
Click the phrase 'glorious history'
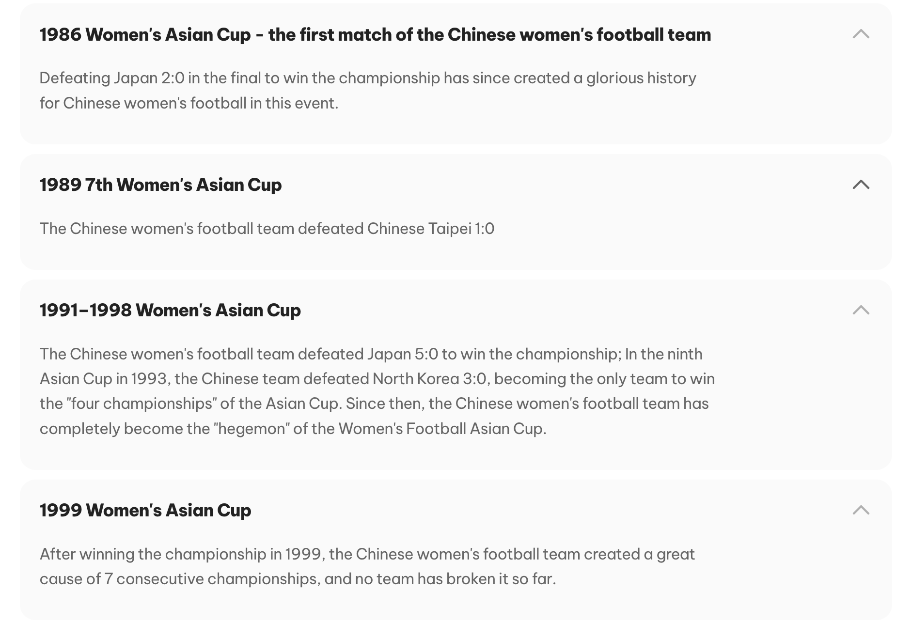pos(641,78)
